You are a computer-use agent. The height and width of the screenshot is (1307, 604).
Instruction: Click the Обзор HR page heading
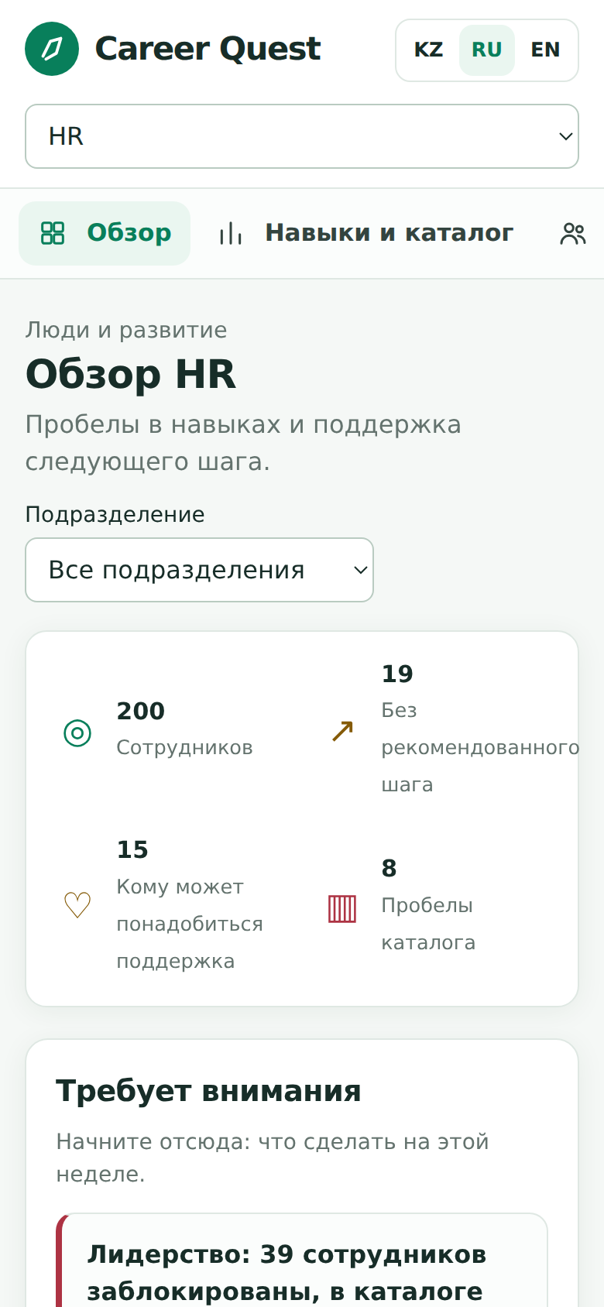(x=131, y=374)
